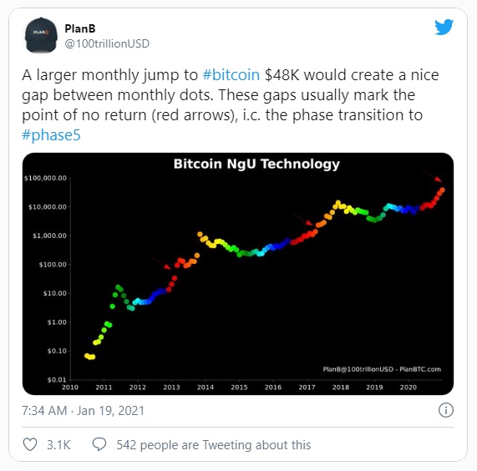Open the #phase5 hashtag link
This screenshot has width=477, height=471.
coord(51,134)
